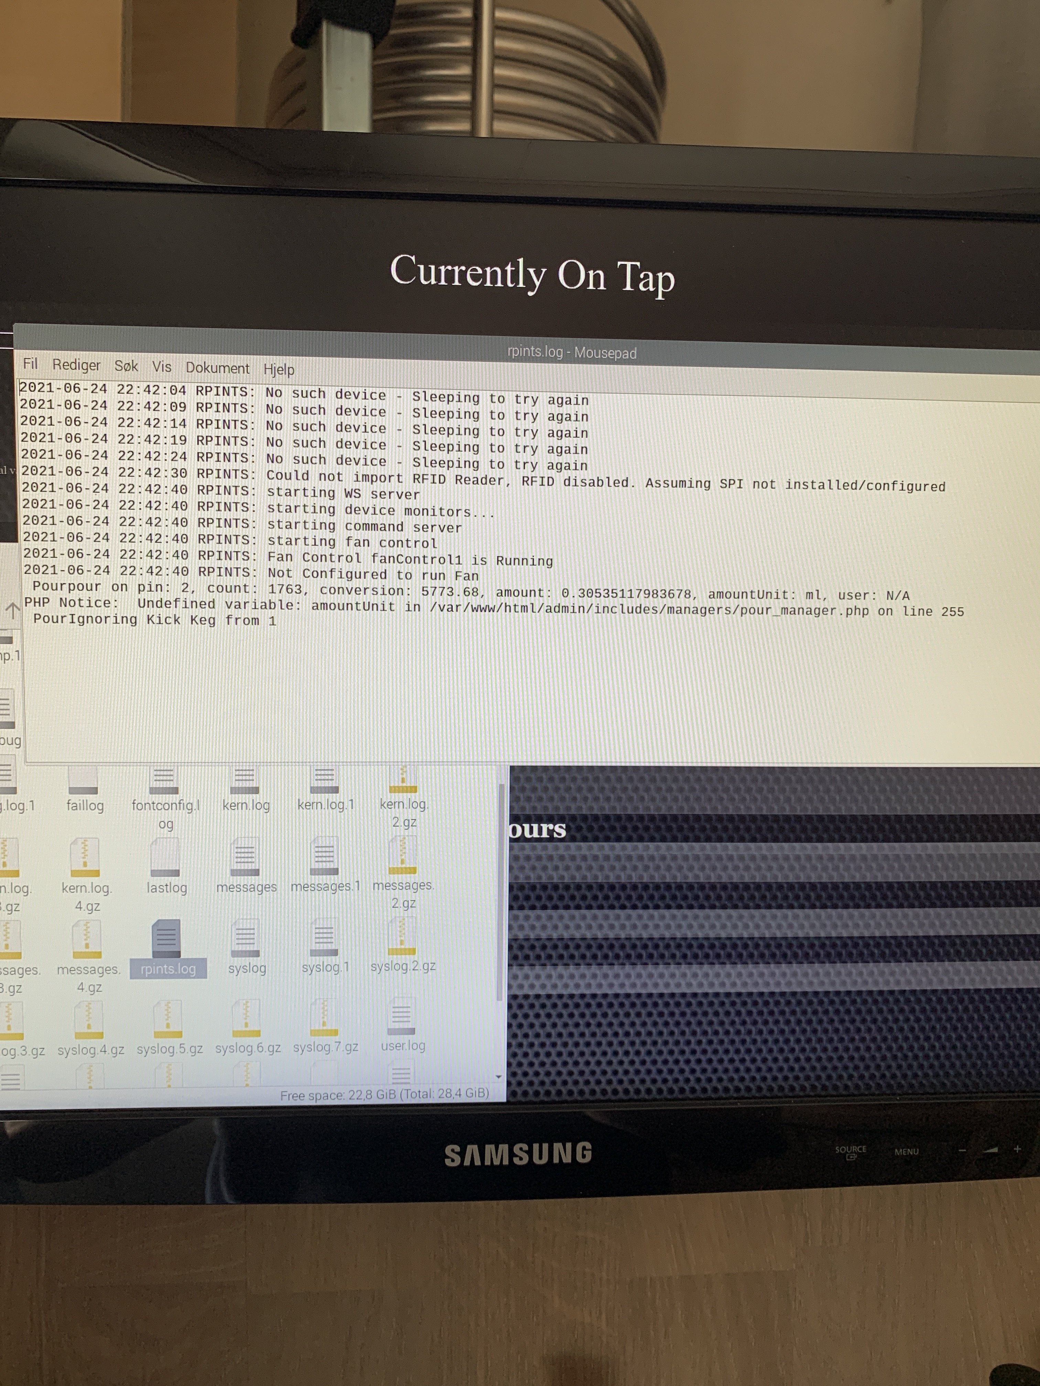Click the 'PourIgnoring Kick Keg from 1' line
This screenshot has height=1386, width=1040.
(154, 620)
